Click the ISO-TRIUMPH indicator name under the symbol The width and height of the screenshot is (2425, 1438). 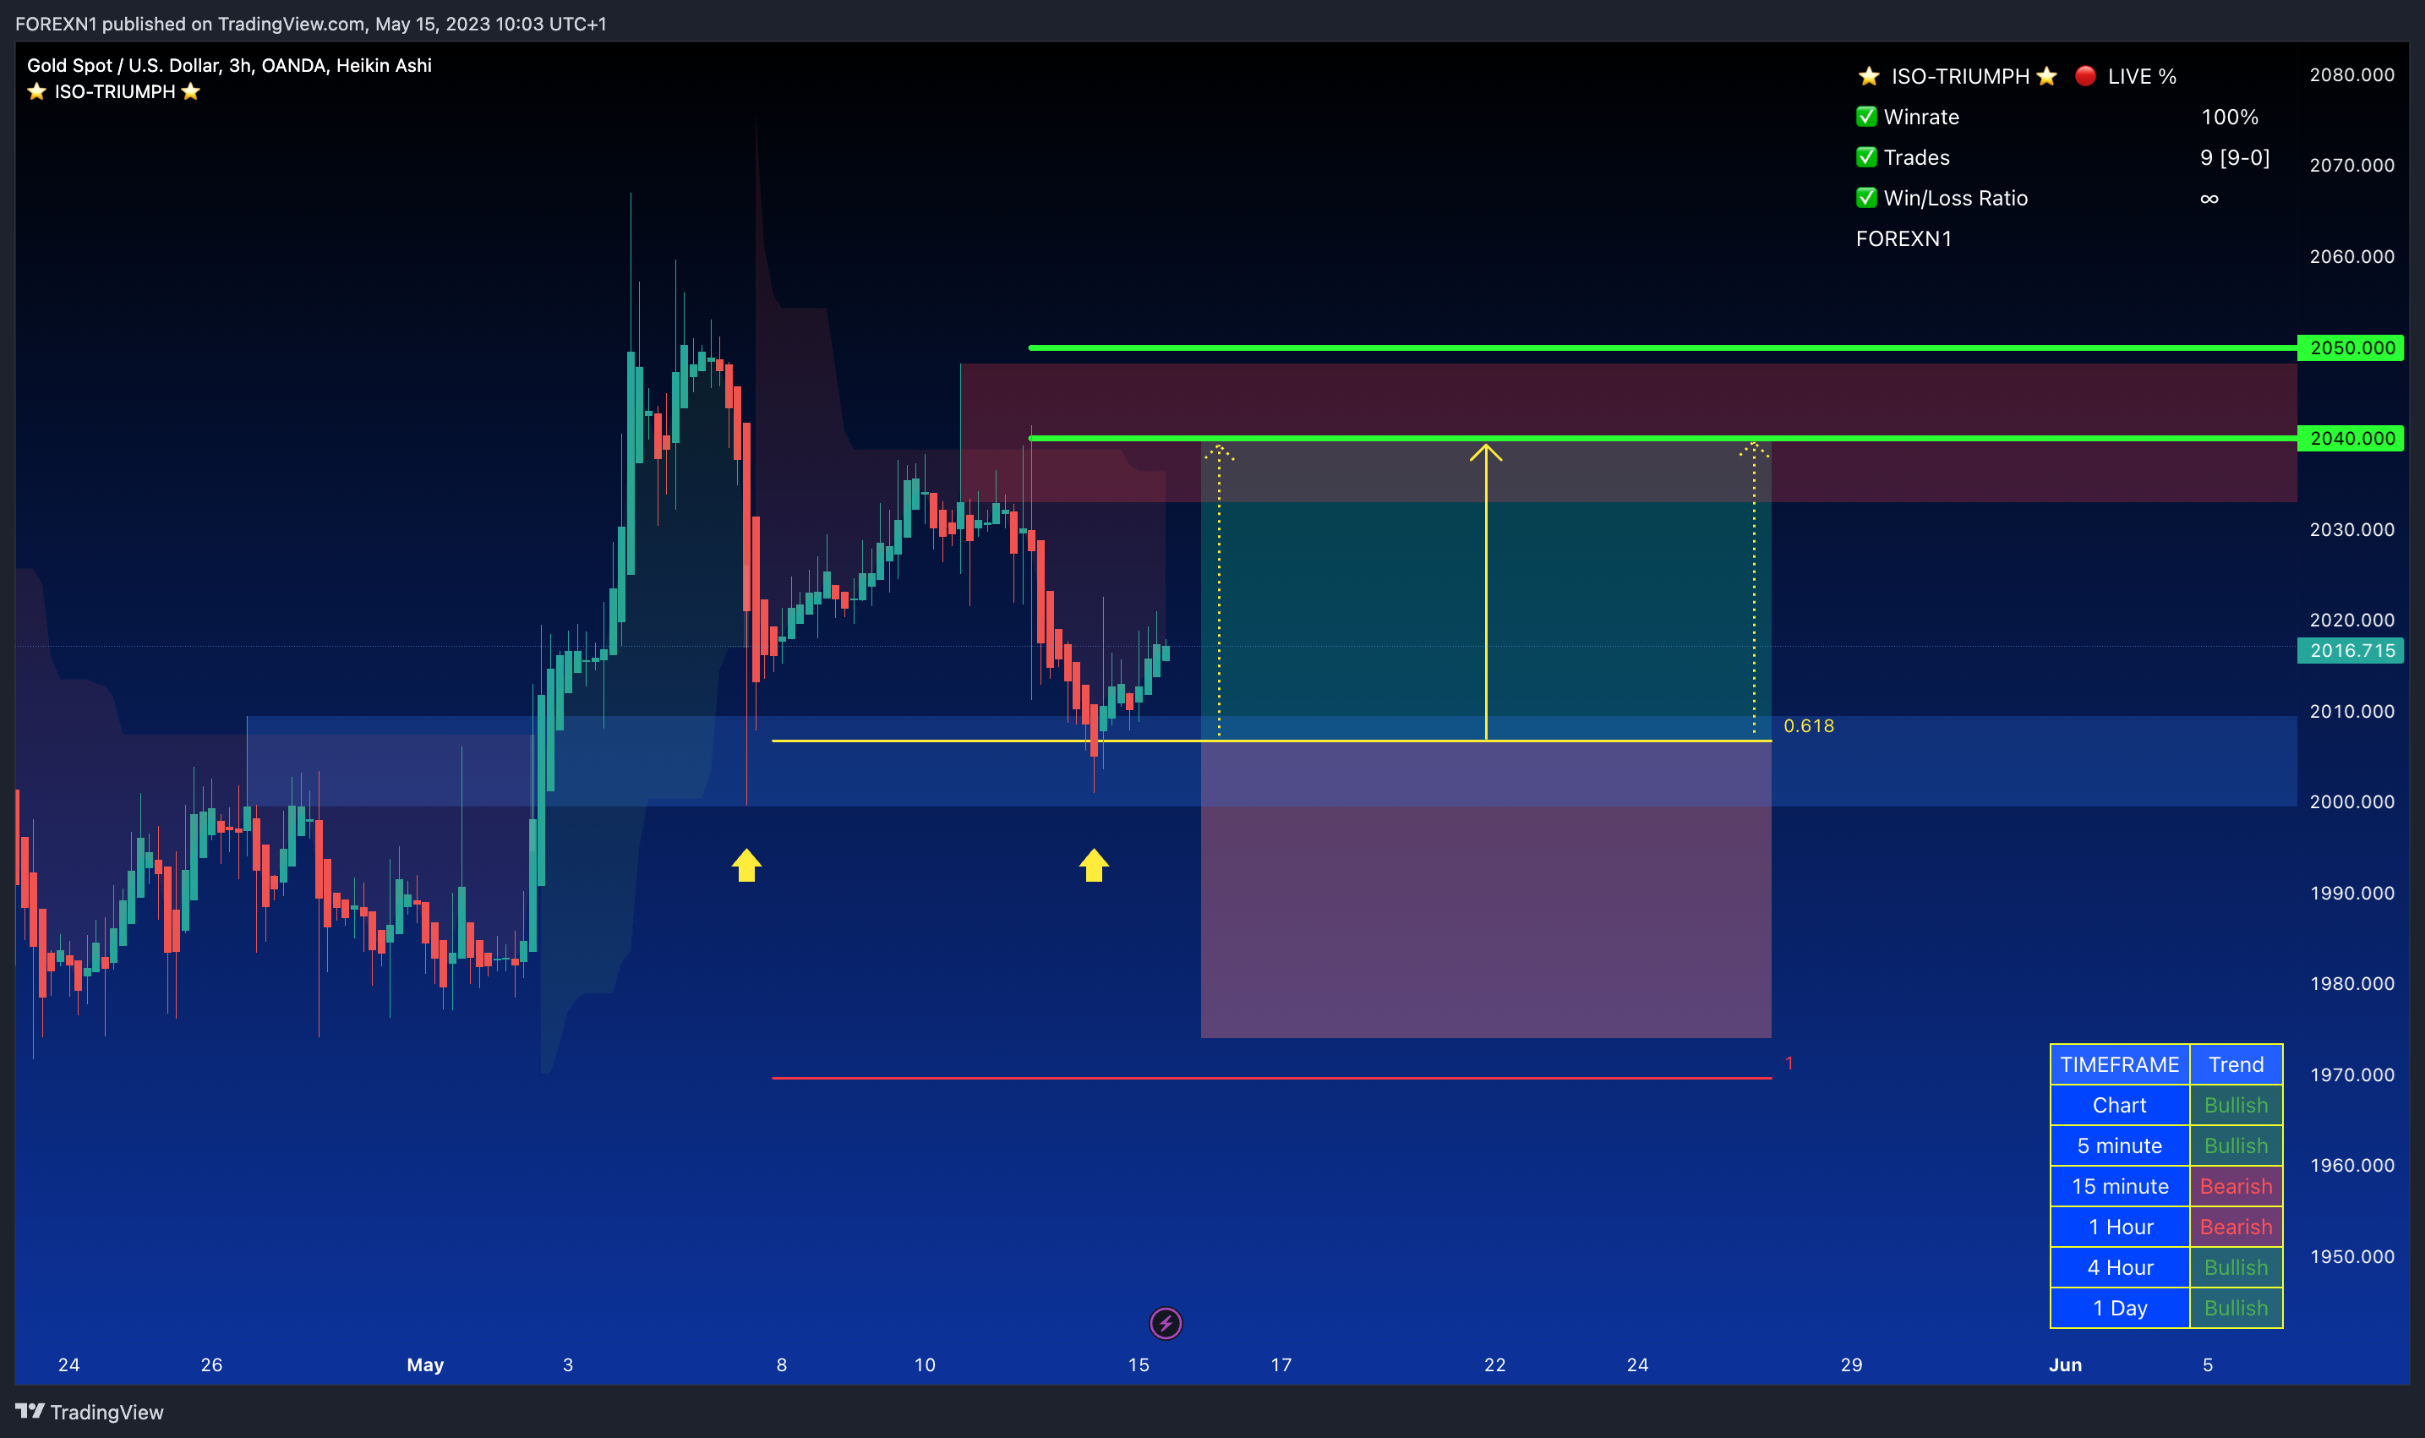[114, 92]
